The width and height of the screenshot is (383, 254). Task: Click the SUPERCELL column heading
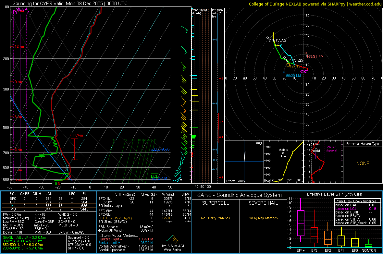tap(216, 203)
